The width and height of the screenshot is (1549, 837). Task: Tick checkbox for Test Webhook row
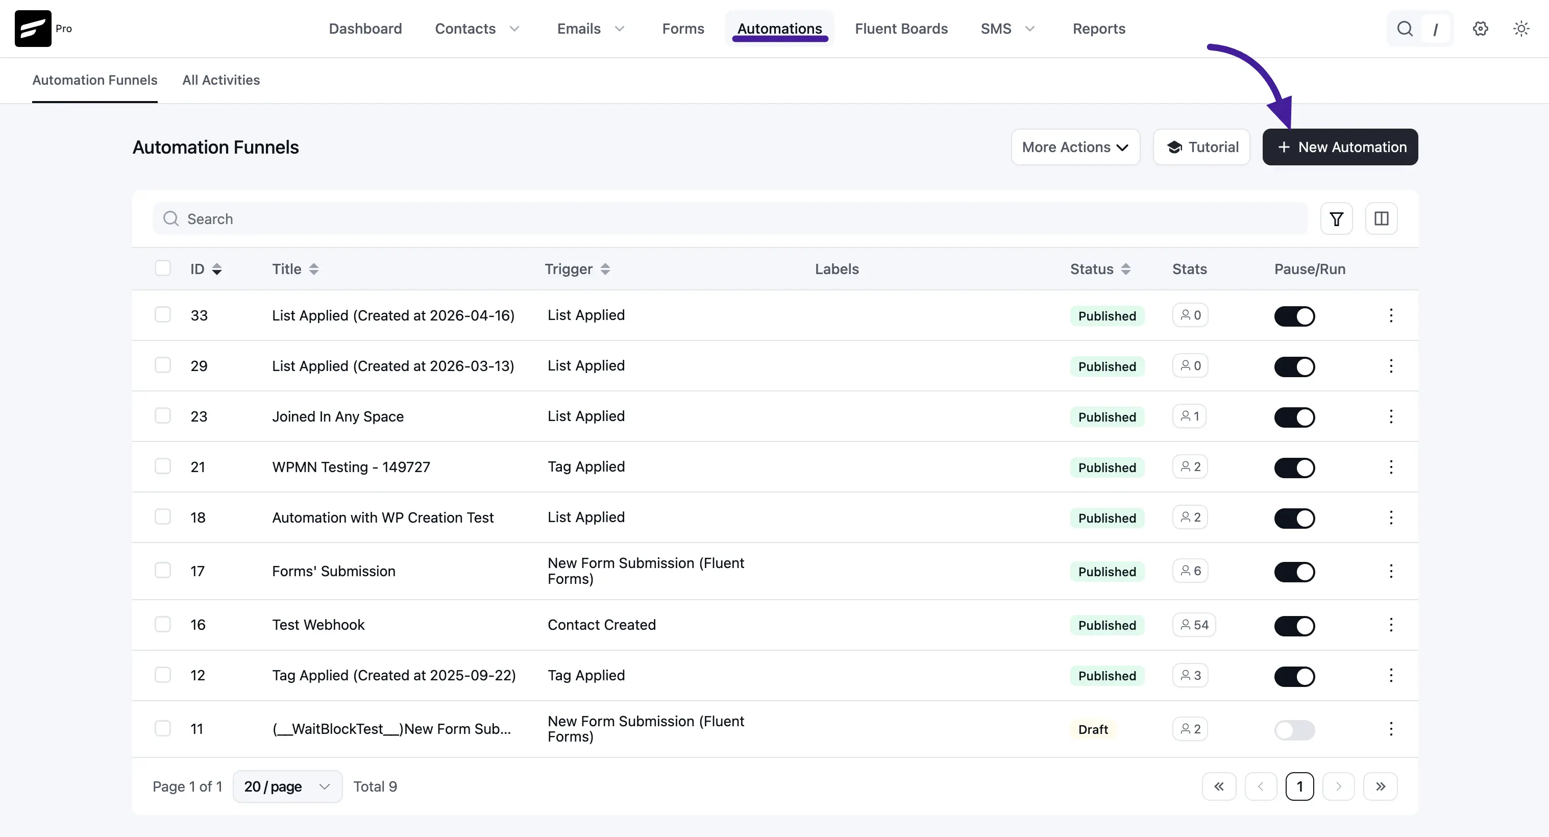(163, 624)
